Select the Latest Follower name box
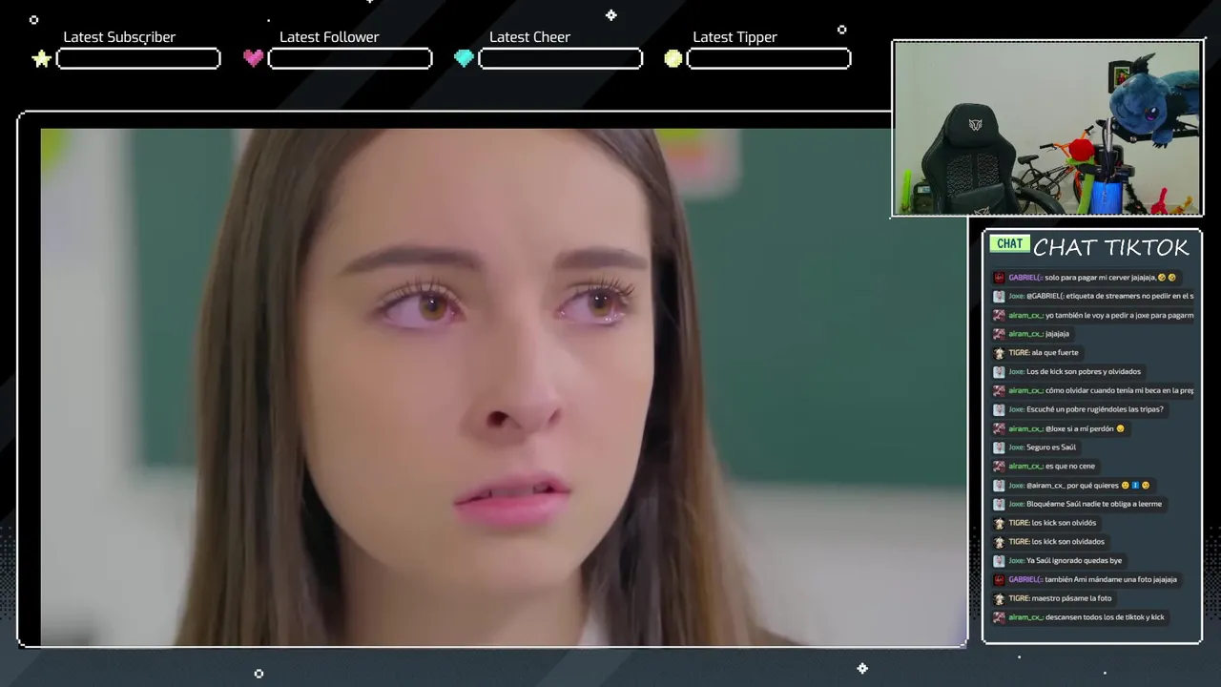This screenshot has width=1221, height=687. (x=350, y=59)
